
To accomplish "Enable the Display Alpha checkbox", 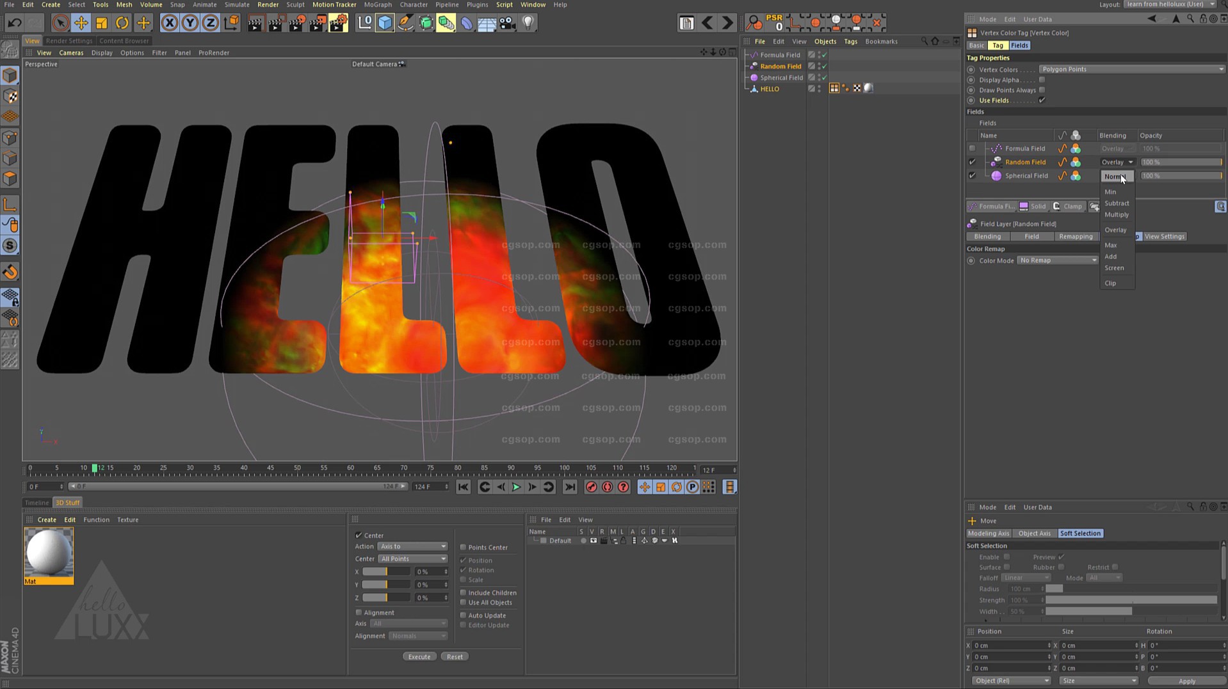I will pyautogui.click(x=1042, y=80).
